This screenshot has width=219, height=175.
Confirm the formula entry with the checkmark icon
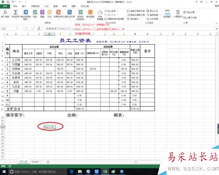click(33, 28)
